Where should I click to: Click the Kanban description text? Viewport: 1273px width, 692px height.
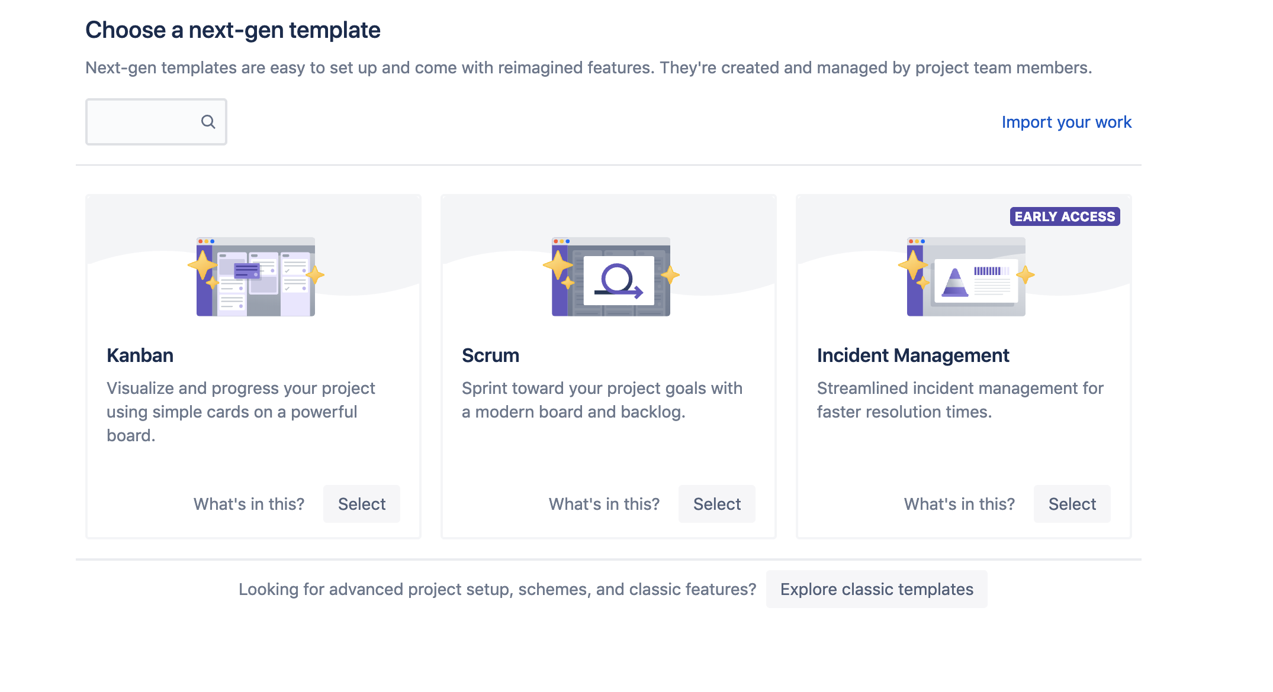(x=240, y=412)
